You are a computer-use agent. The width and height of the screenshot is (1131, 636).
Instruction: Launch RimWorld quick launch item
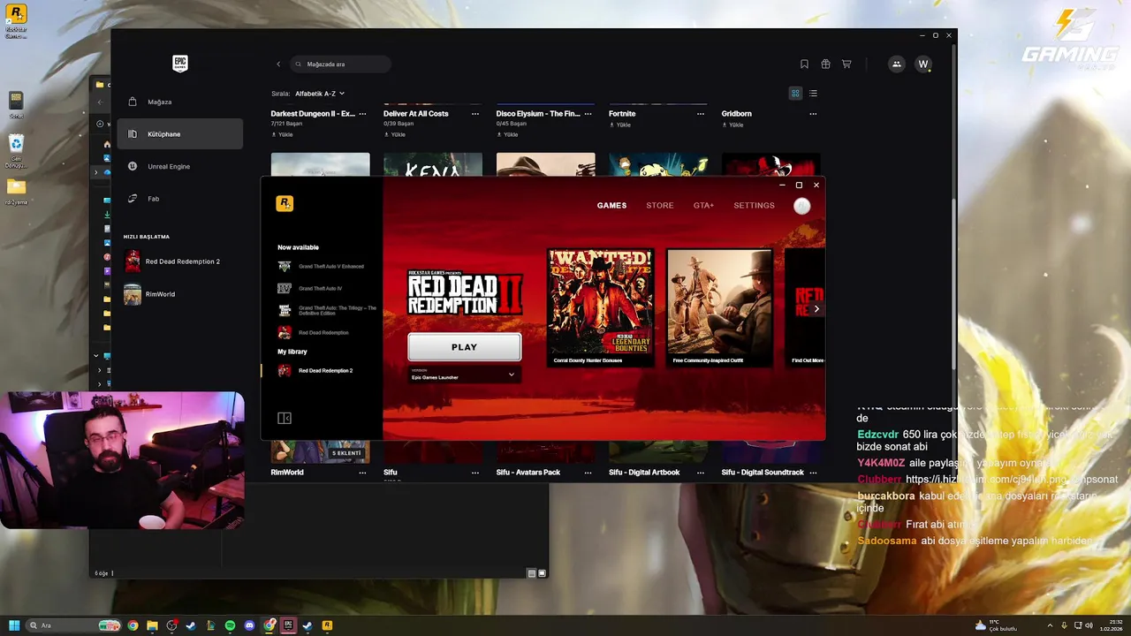[x=180, y=294]
